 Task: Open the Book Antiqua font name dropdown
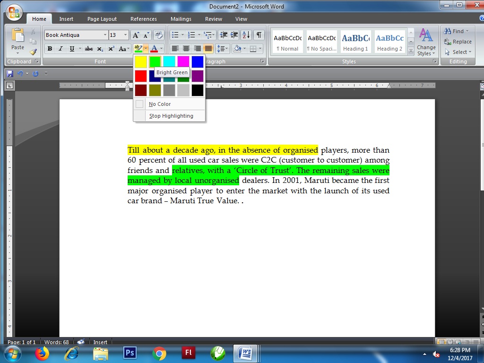pyautogui.click(x=105, y=35)
